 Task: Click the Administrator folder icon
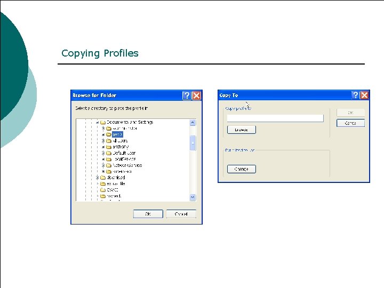(109, 129)
